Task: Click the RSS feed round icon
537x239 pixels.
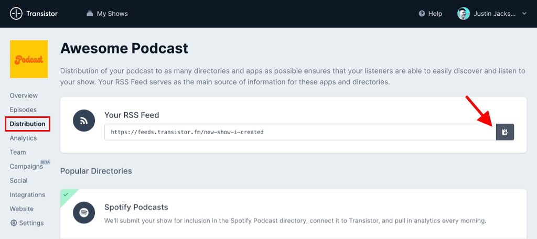Action: tap(84, 121)
